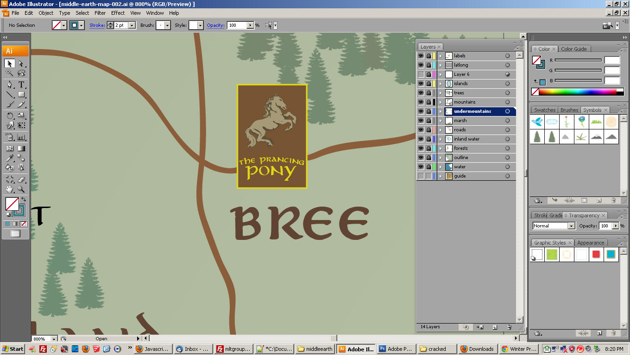
Task: Select the Symbol Sprayer tool
Action: (10, 137)
